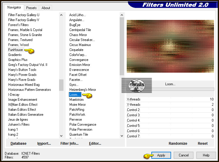Select Johann's Filters category
The width and height of the screenshot is (219, 162).
pos(19,125)
